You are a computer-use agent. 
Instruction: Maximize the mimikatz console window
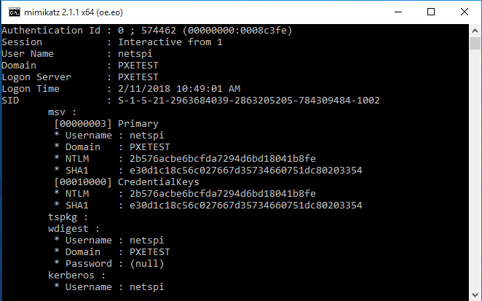click(431, 12)
